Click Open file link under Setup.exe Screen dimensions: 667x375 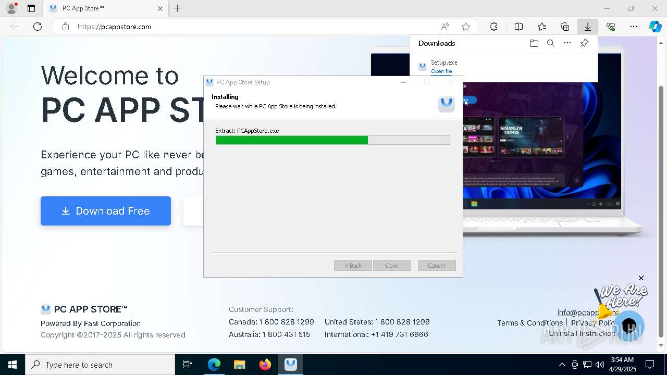441,71
